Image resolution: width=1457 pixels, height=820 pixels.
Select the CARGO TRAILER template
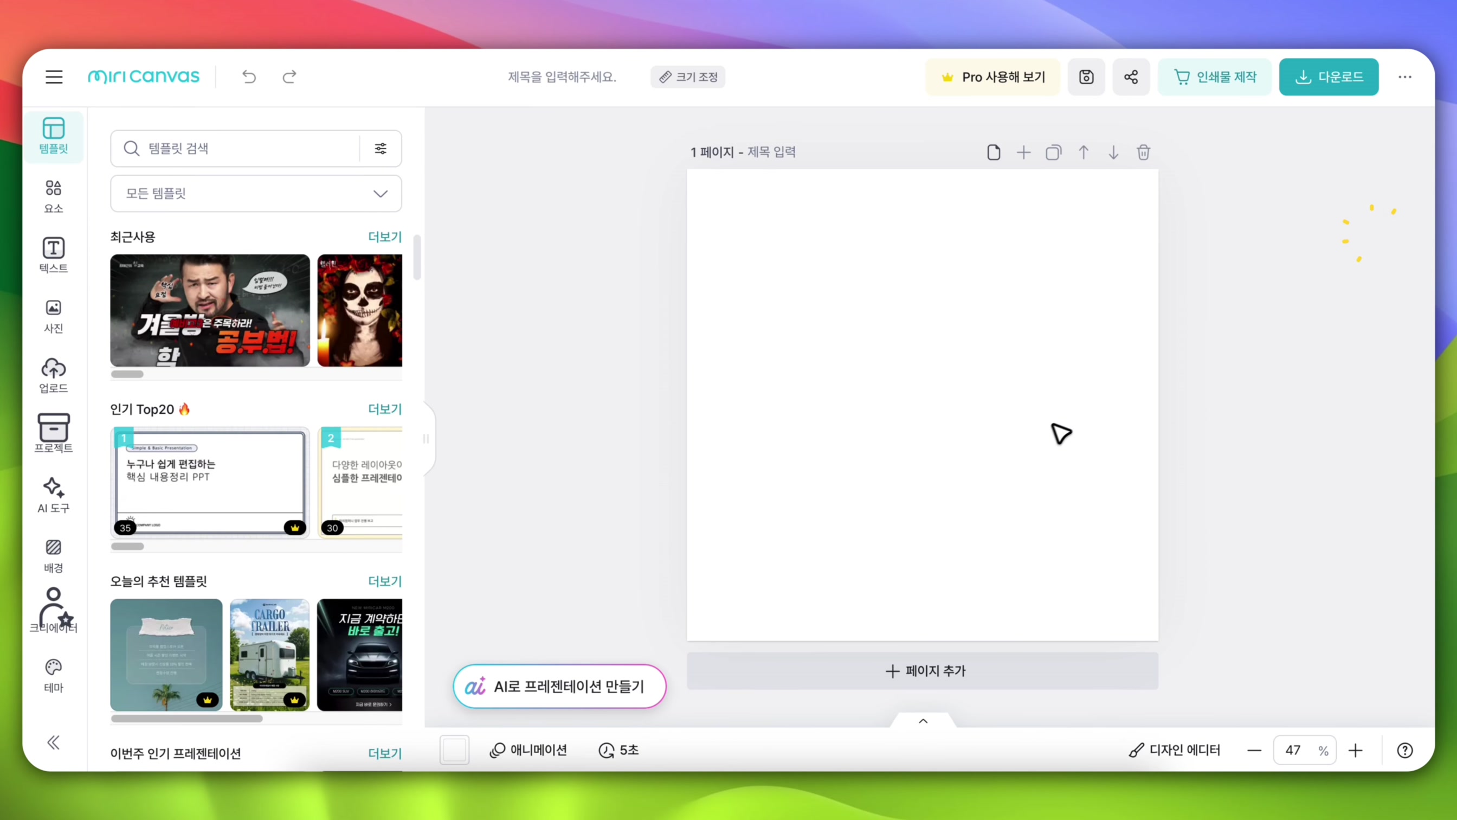270,655
